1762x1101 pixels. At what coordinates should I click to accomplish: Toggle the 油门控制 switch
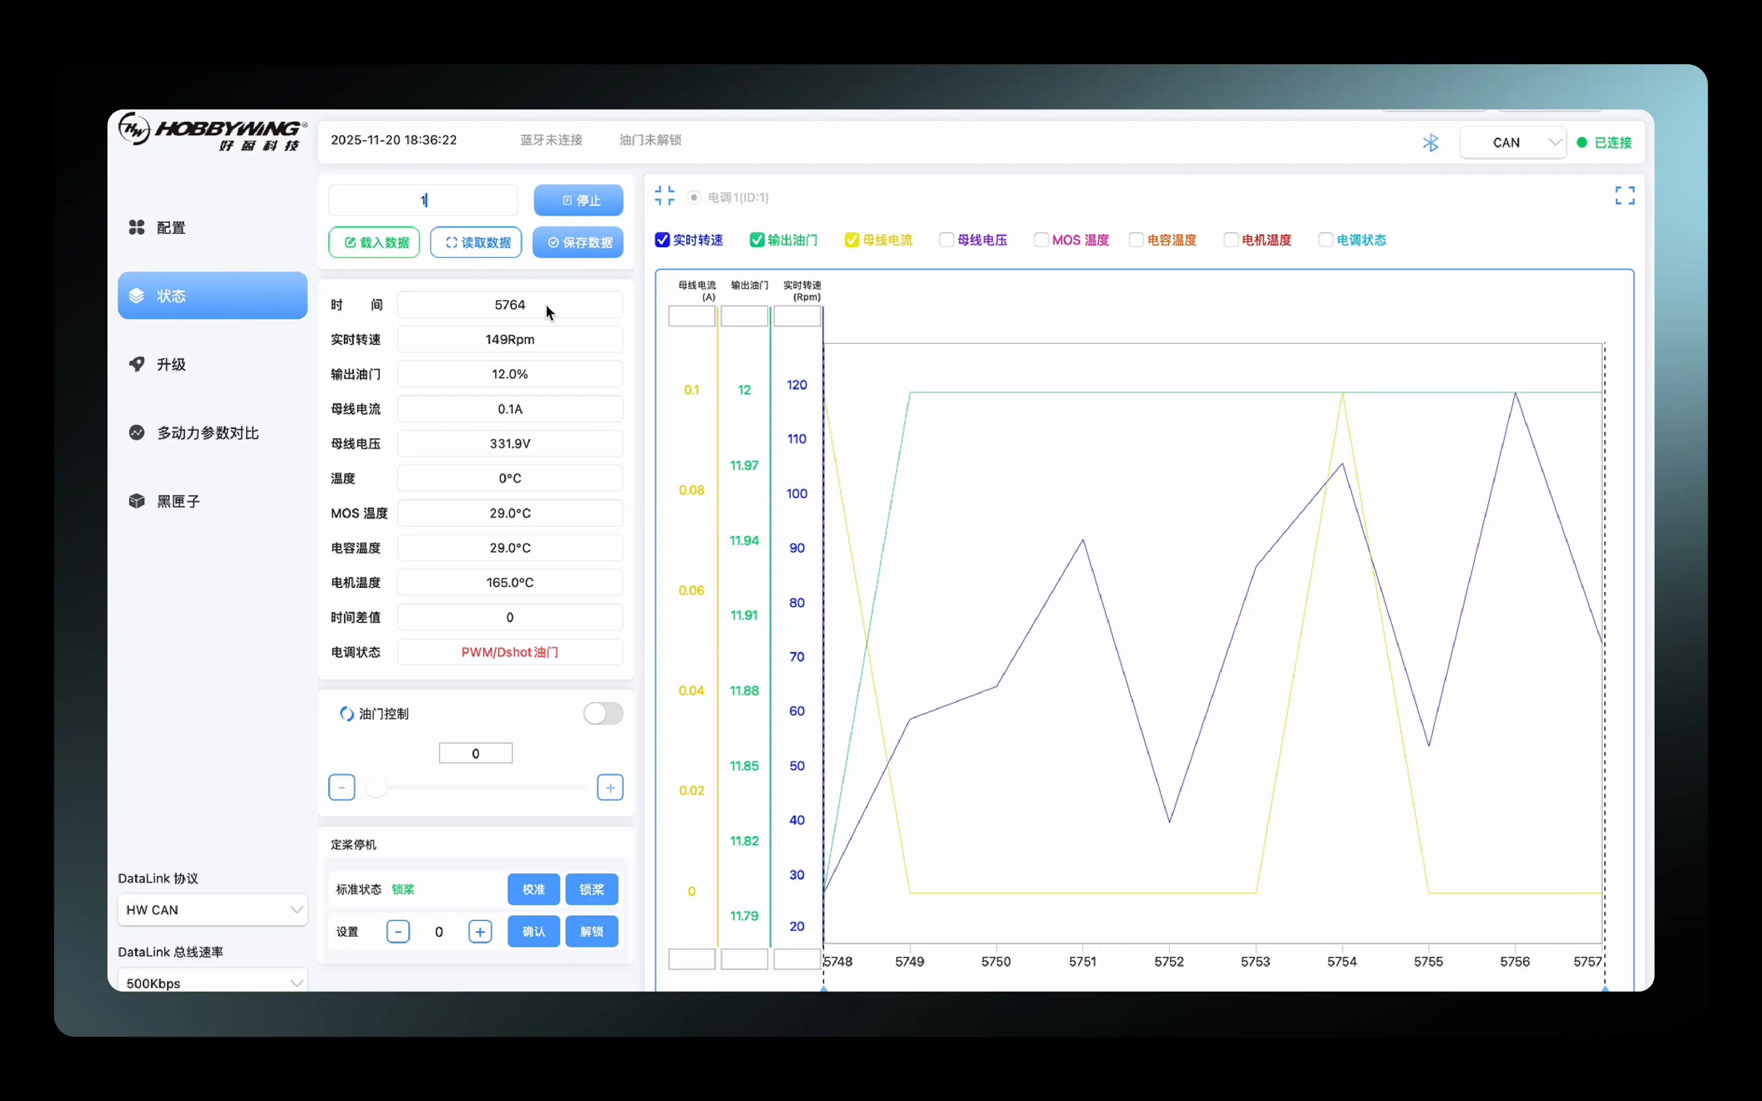[603, 713]
